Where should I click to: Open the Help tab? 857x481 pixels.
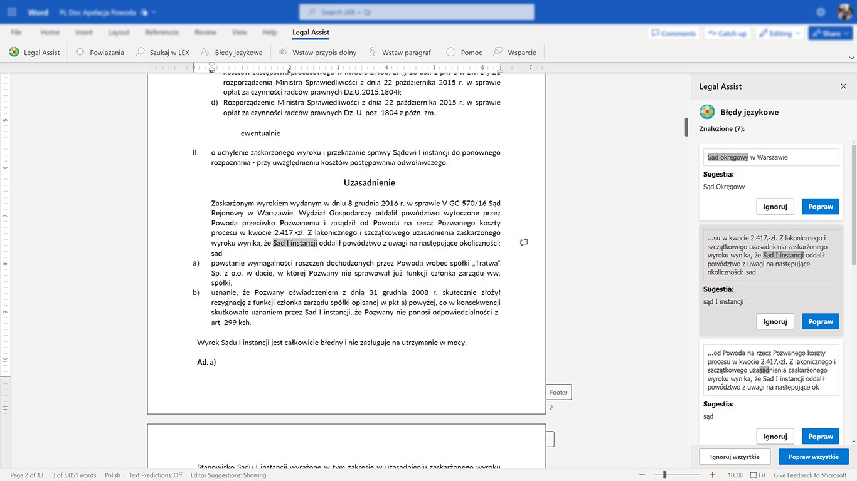point(270,32)
